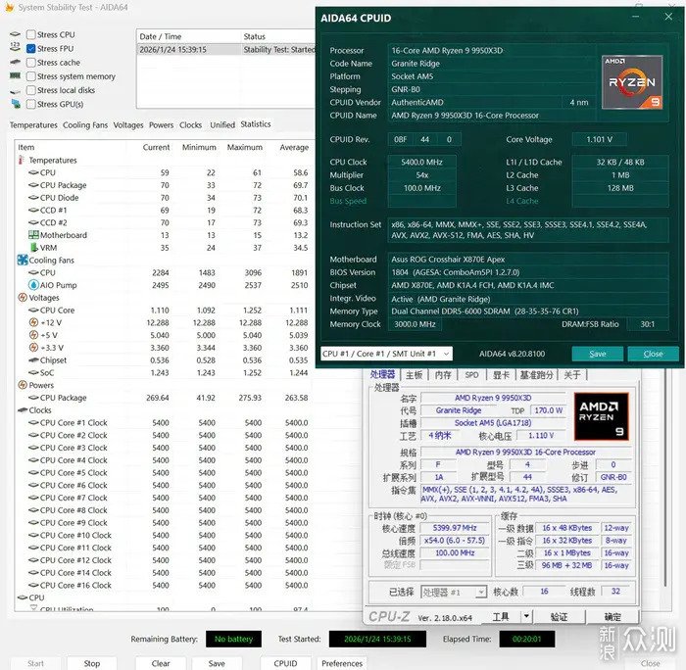
Task: Tick Stress system memory checkbox
Action: tap(31, 76)
